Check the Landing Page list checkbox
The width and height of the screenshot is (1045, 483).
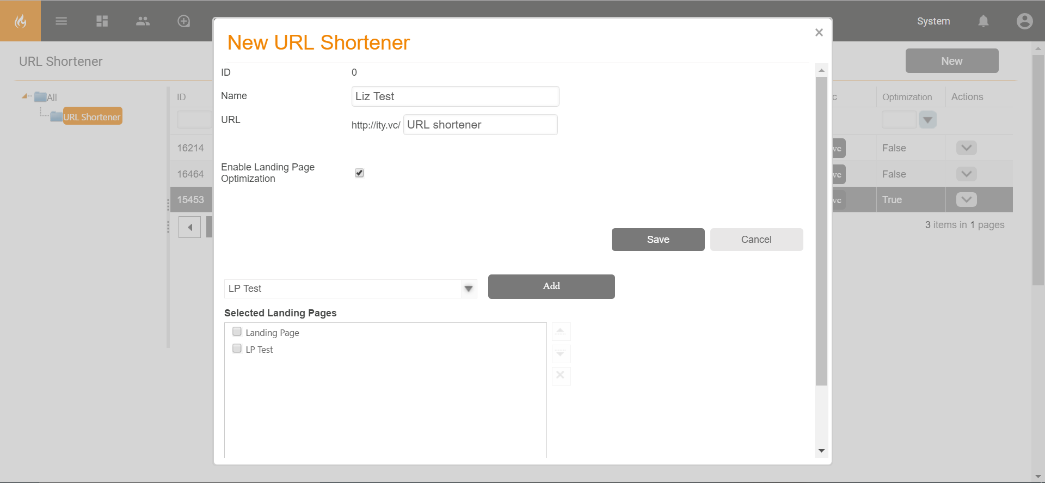click(237, 332)
